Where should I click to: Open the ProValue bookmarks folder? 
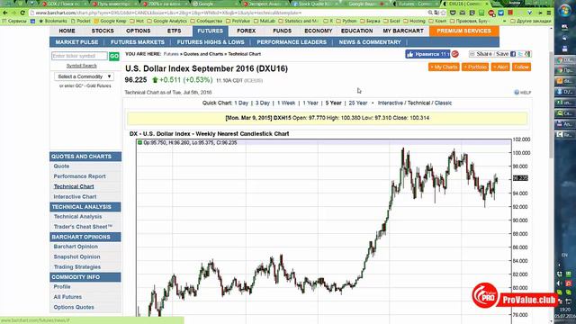pos(238,22)
